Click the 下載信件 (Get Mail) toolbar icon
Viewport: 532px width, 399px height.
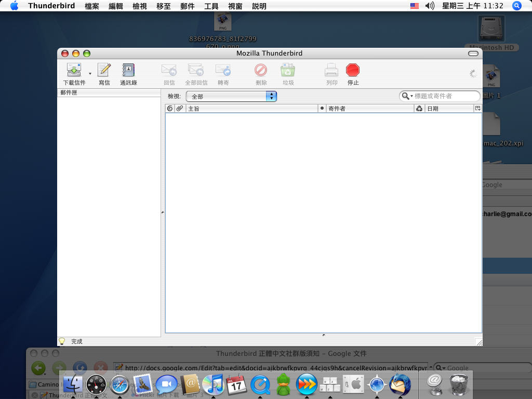[x=74, y=70]
